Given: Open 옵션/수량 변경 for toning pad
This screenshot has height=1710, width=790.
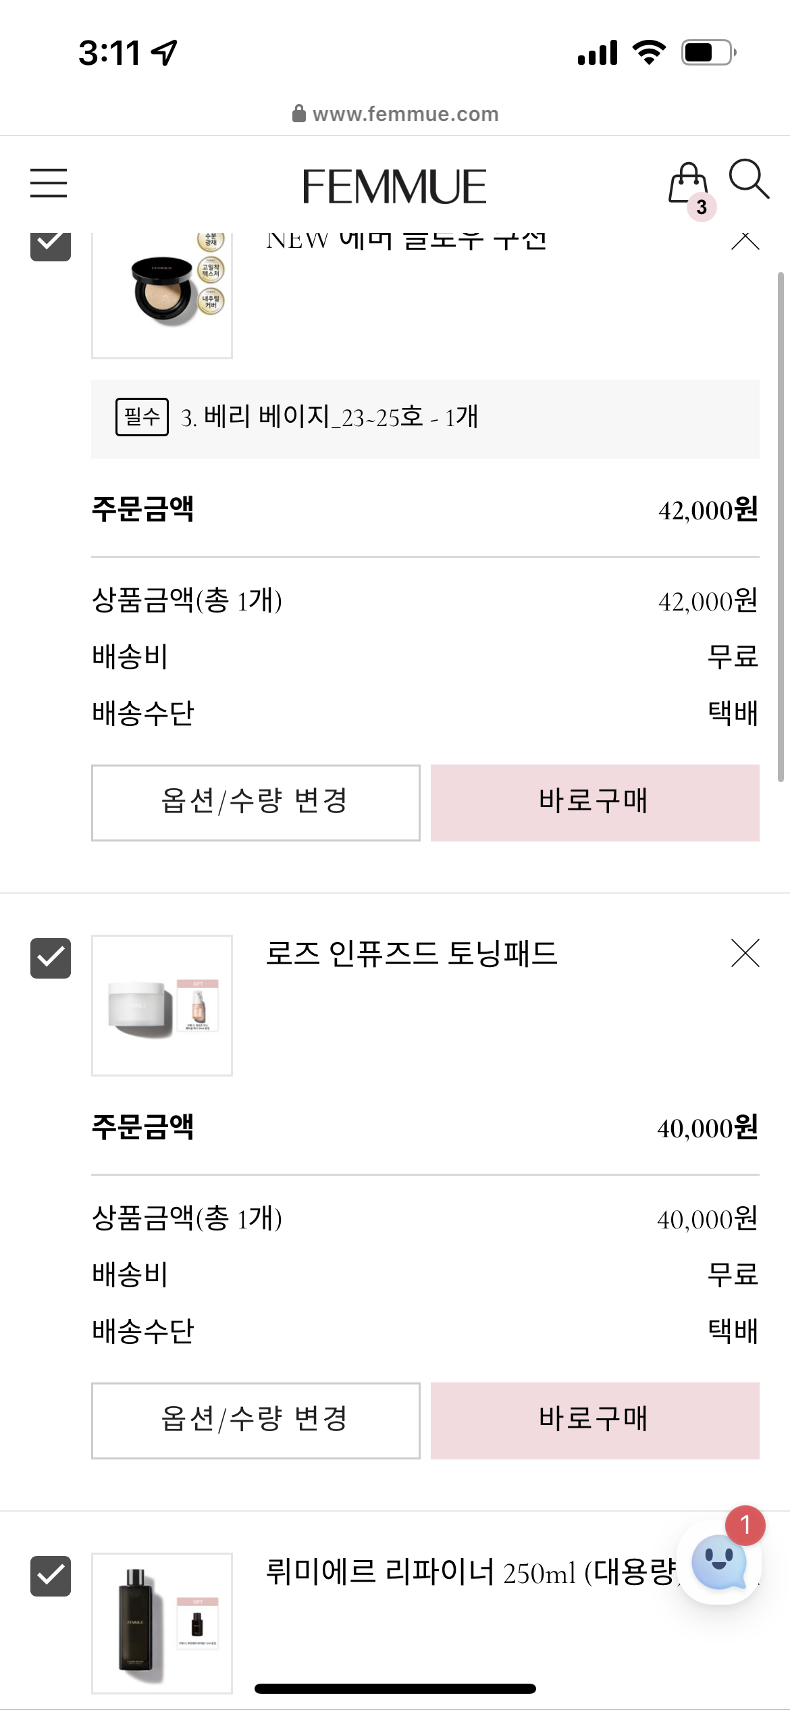Looking at the screenshot, I should tap(255, 1420).
